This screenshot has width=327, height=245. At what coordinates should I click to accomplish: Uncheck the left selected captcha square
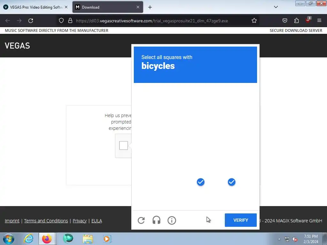click(x=201, y=182)
